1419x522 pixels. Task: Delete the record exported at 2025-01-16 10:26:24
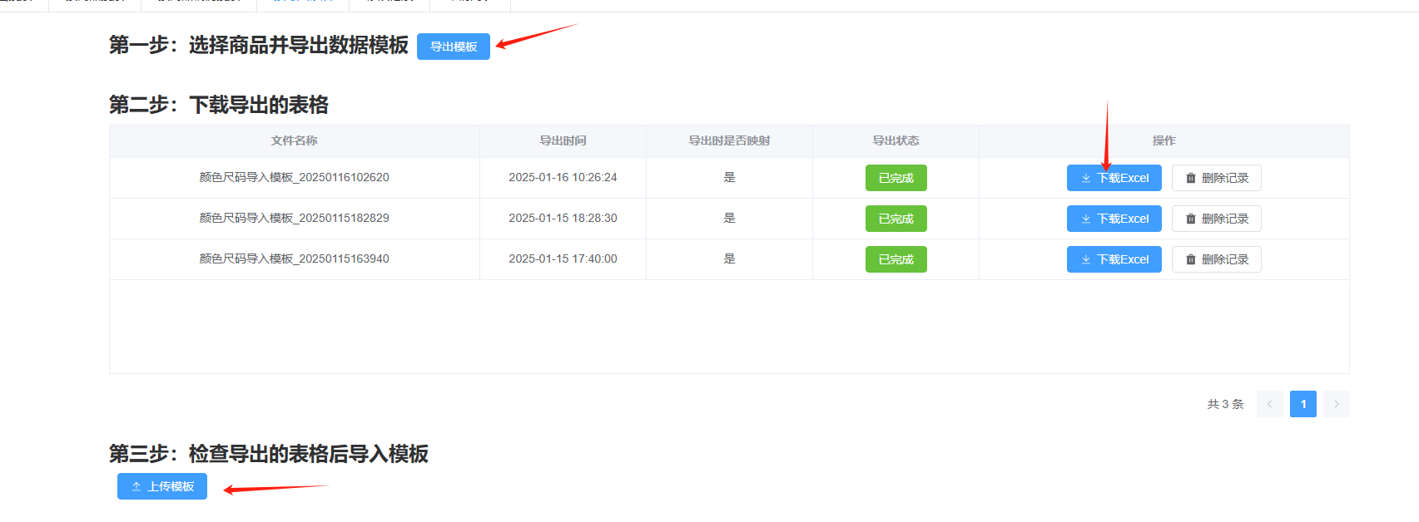point(1216,178)
